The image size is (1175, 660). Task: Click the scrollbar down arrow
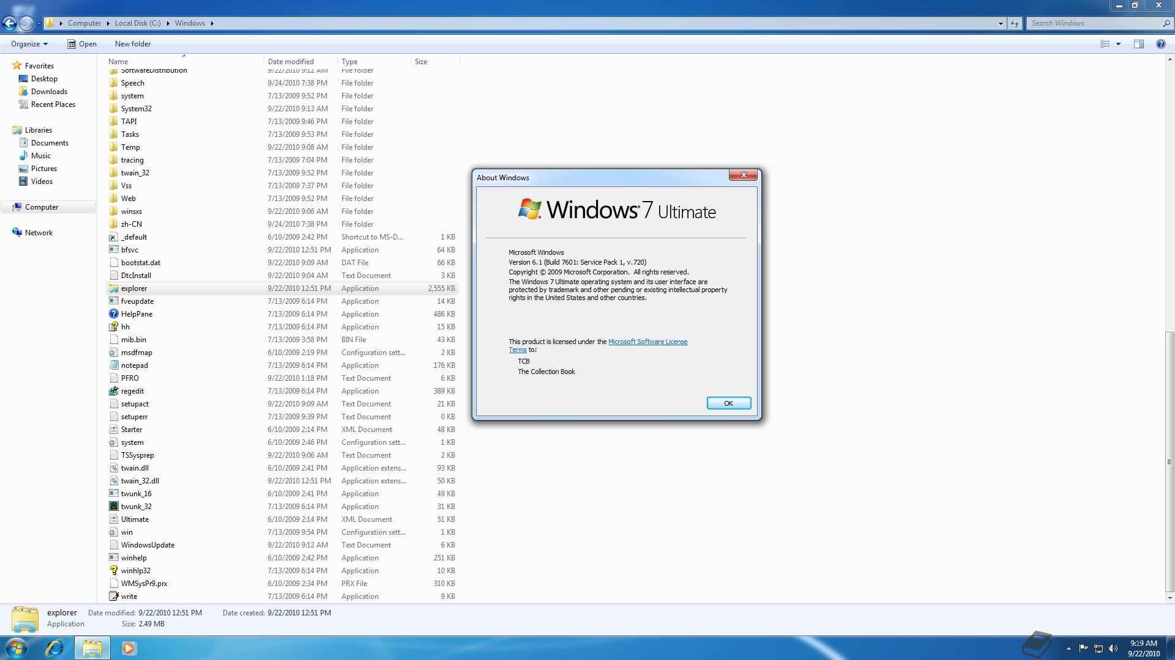tap(1169, 598)
